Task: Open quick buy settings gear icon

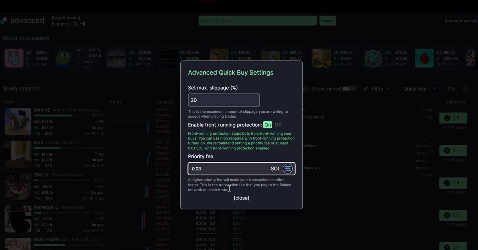Action: [465, 89]
